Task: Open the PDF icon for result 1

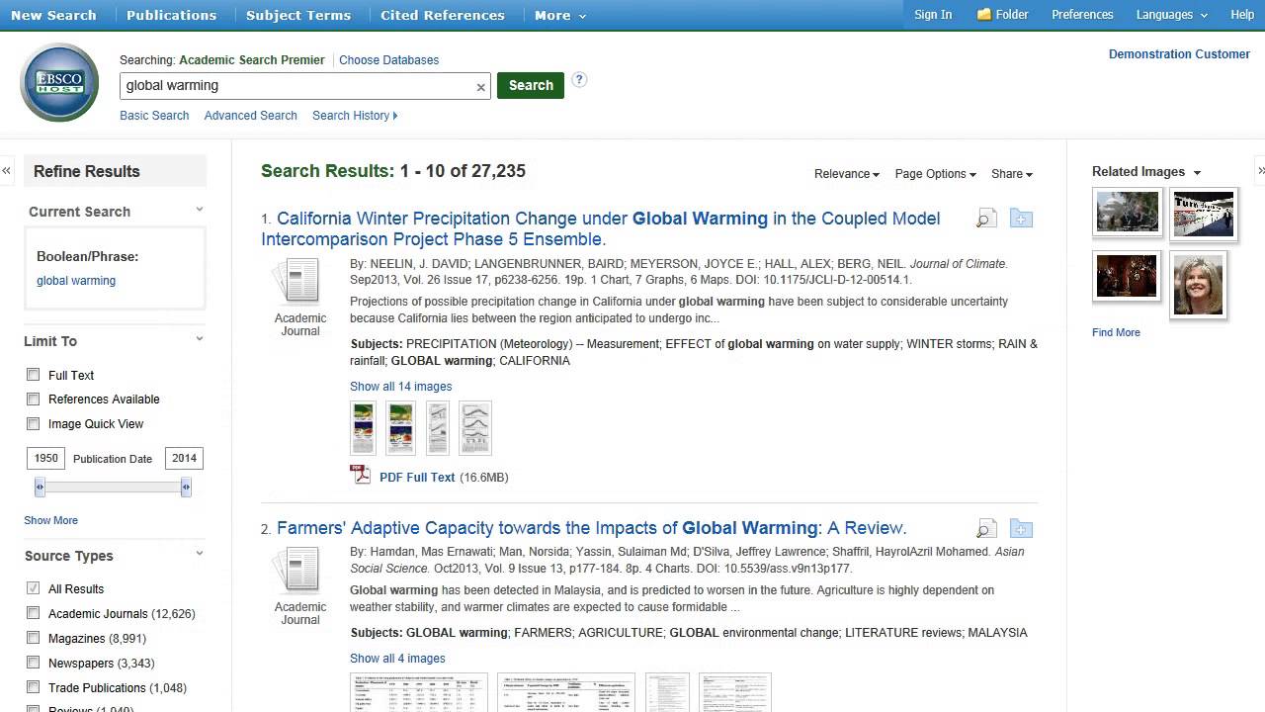Action: pos(361,476)
